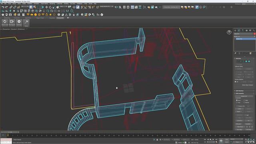256x144 pixels.
Task: Open the reference coordinate system dropdown
Action: [x=64, y=6]
